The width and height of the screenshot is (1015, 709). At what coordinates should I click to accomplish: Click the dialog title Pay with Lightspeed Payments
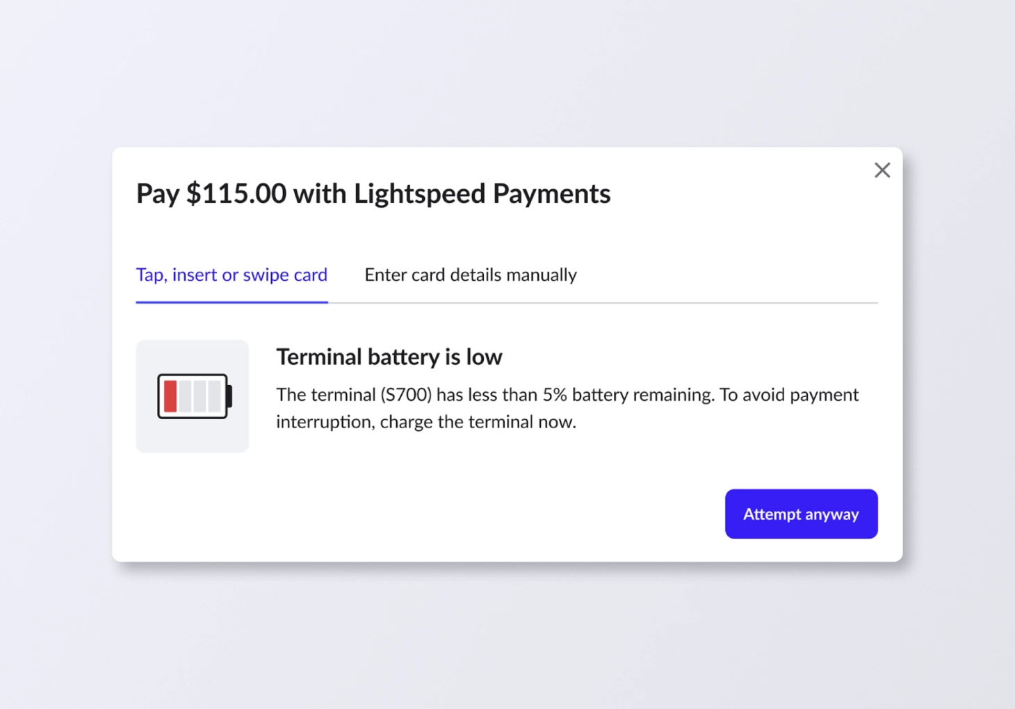[373, 193]
